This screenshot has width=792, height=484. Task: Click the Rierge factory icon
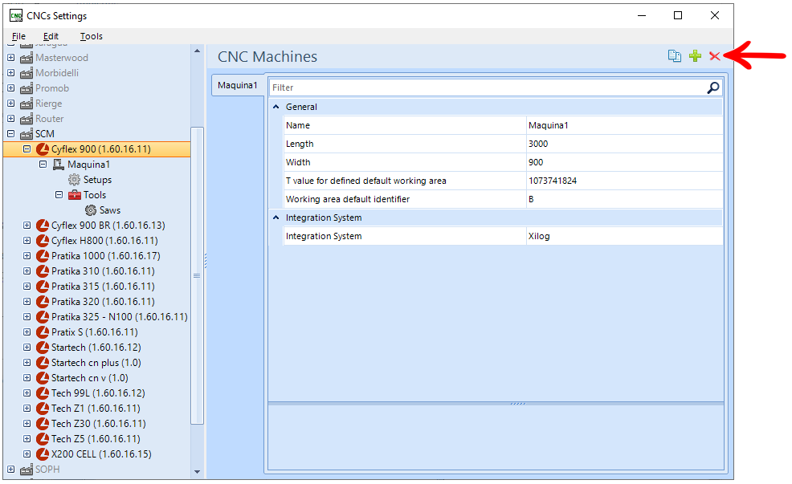27,104
